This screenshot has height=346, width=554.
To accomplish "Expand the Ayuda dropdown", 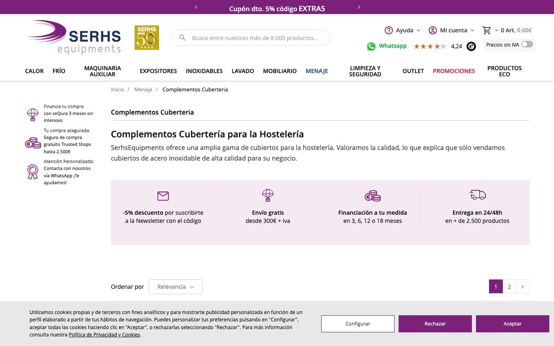I will click(x=418, y=30).
